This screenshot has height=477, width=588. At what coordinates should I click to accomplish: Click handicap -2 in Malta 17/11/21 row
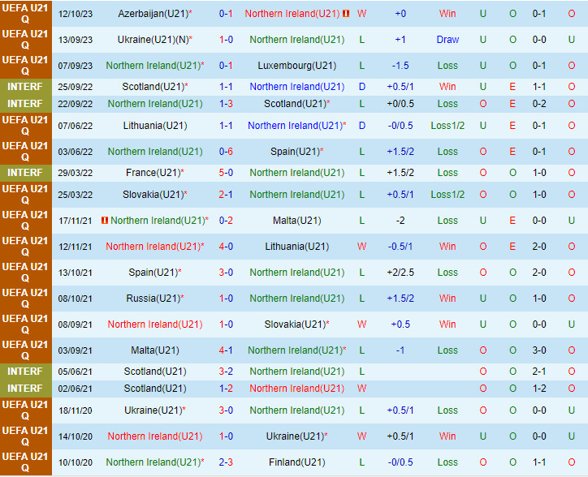tap(400, 221)
